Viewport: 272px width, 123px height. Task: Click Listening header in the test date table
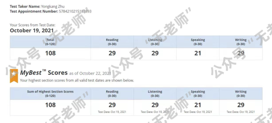155,42
